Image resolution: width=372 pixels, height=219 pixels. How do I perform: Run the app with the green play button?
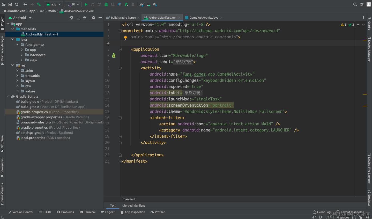click(x=86, y=4)
